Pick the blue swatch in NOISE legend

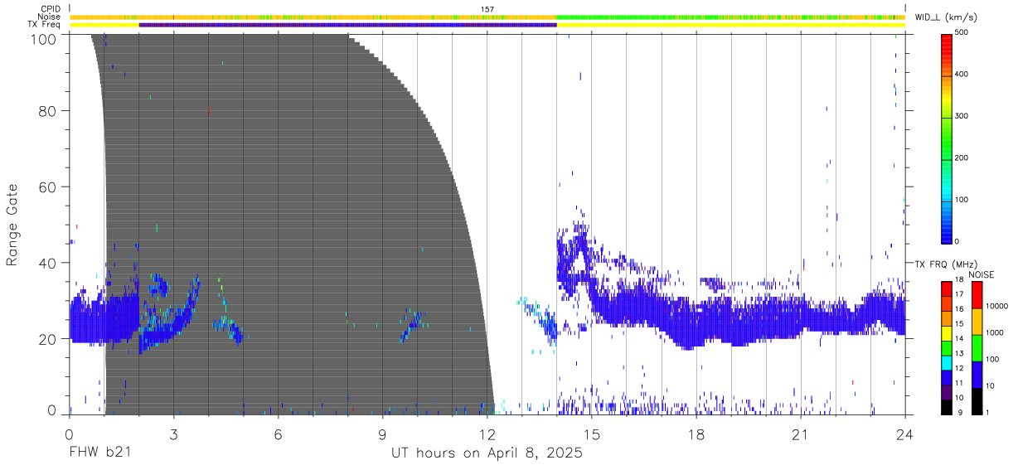(977, 375)
